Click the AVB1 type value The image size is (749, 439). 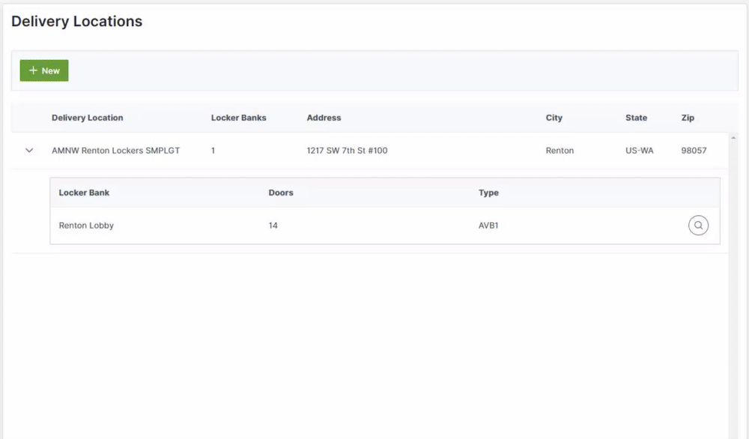488,225
